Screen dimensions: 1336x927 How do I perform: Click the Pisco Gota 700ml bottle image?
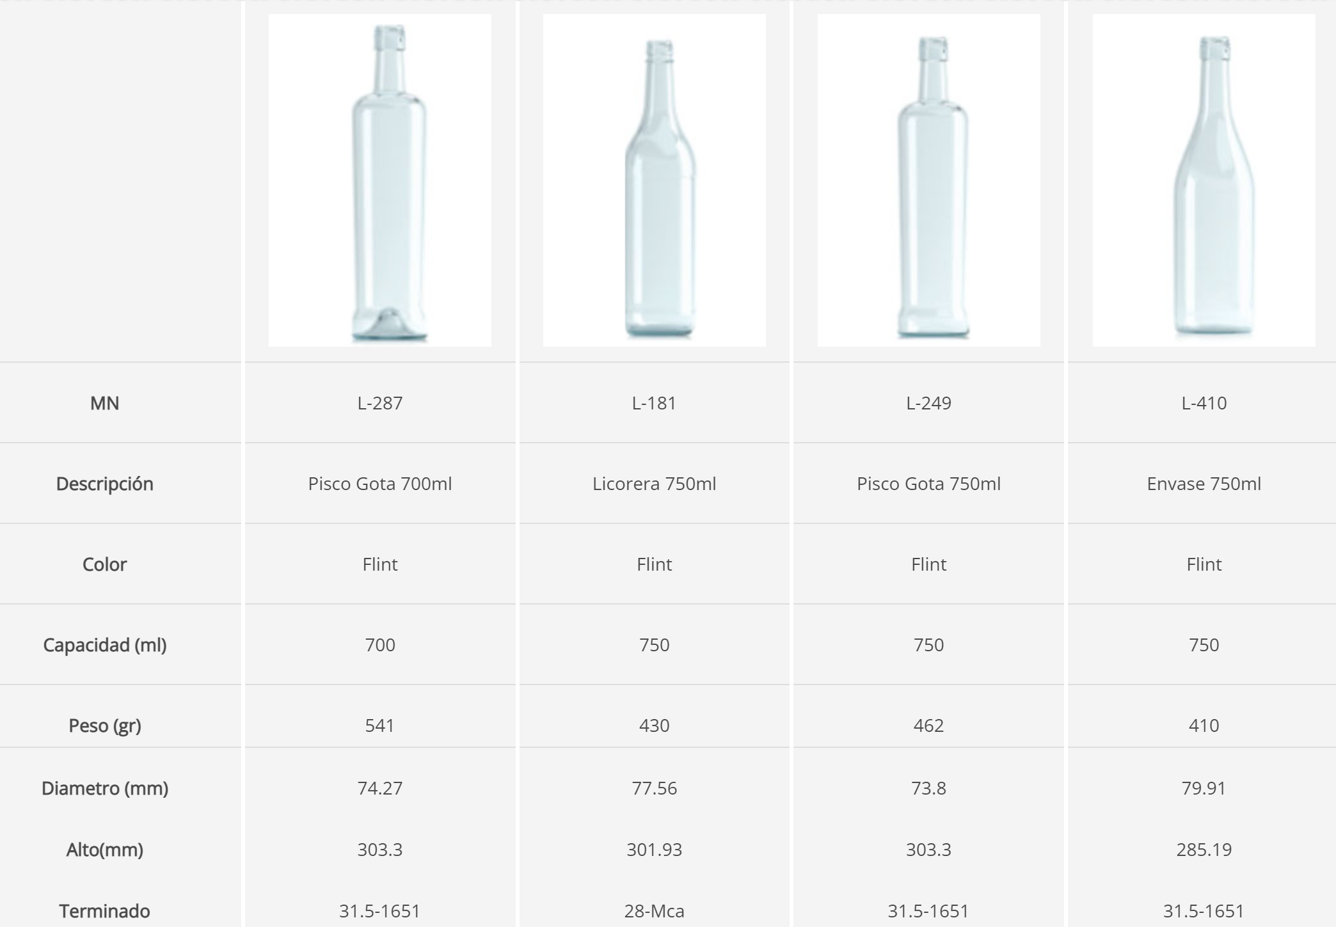380,180
